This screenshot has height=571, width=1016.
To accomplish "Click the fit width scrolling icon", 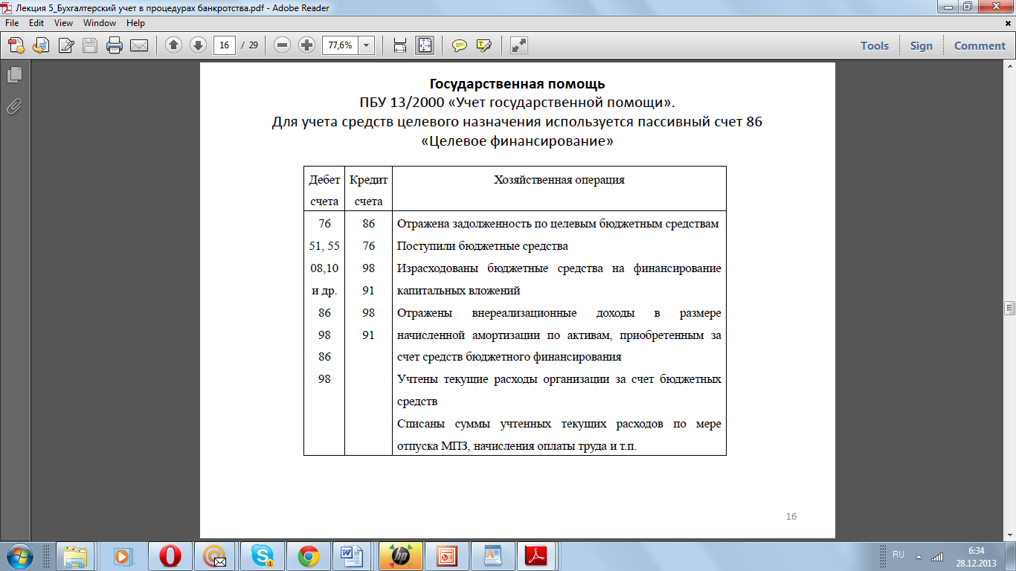I will (x=400, y=45).
